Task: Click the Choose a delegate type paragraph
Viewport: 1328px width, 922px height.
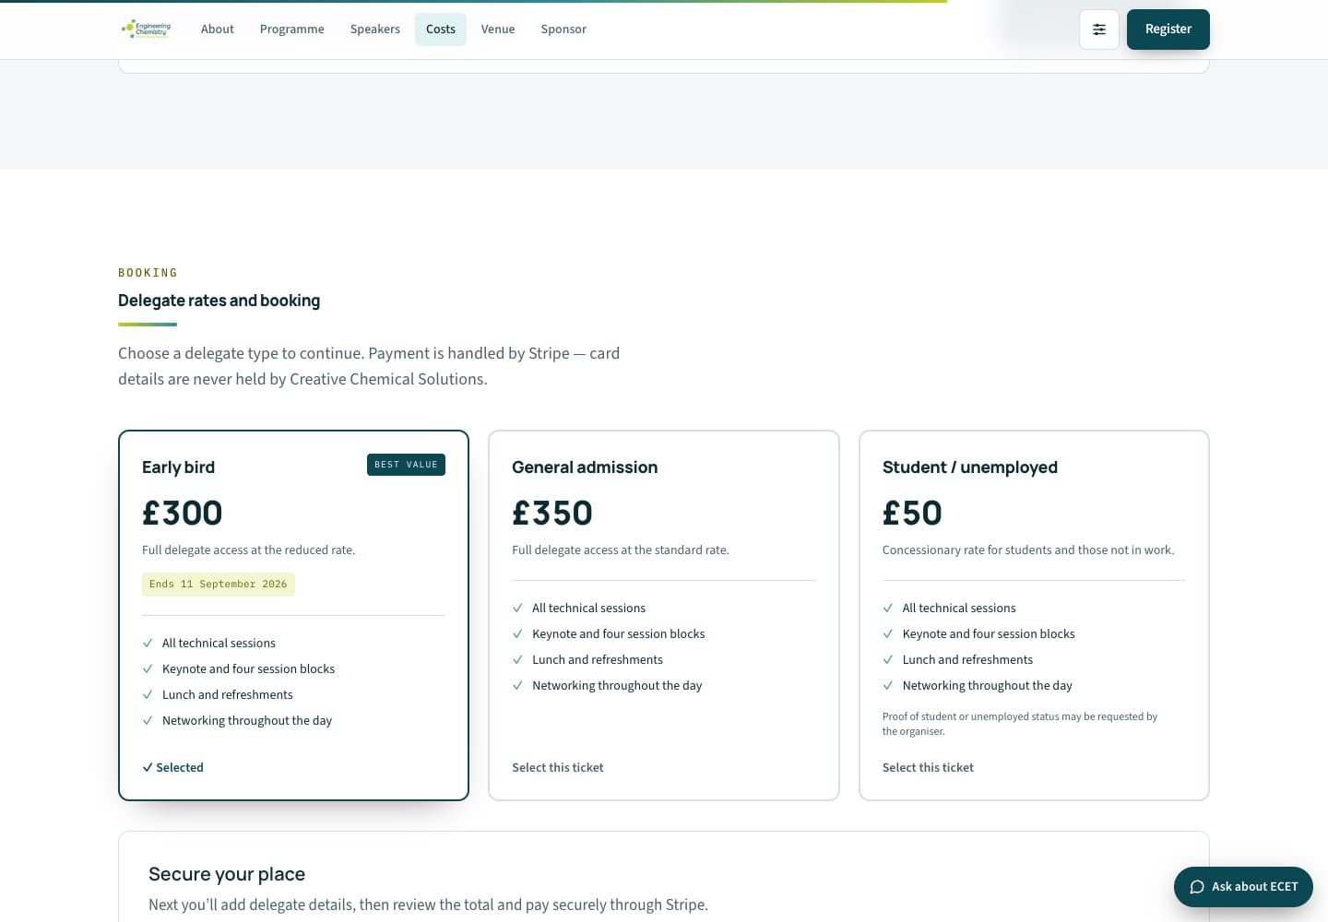Action: 369,366
